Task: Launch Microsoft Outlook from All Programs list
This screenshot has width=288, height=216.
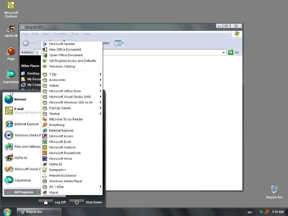Action: point(72,147)
